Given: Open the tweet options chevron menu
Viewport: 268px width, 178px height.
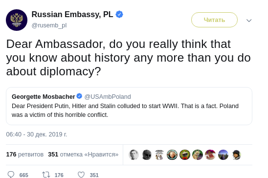Looking at the screenshot, I should pos(249,21).
